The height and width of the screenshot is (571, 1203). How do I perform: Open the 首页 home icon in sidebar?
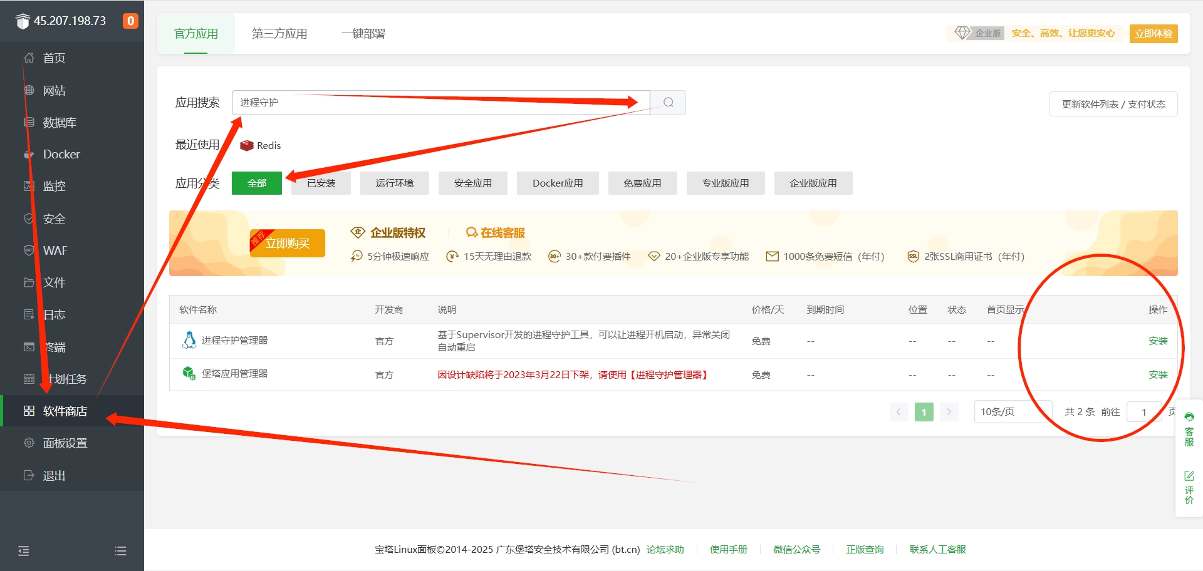[29, 58]
